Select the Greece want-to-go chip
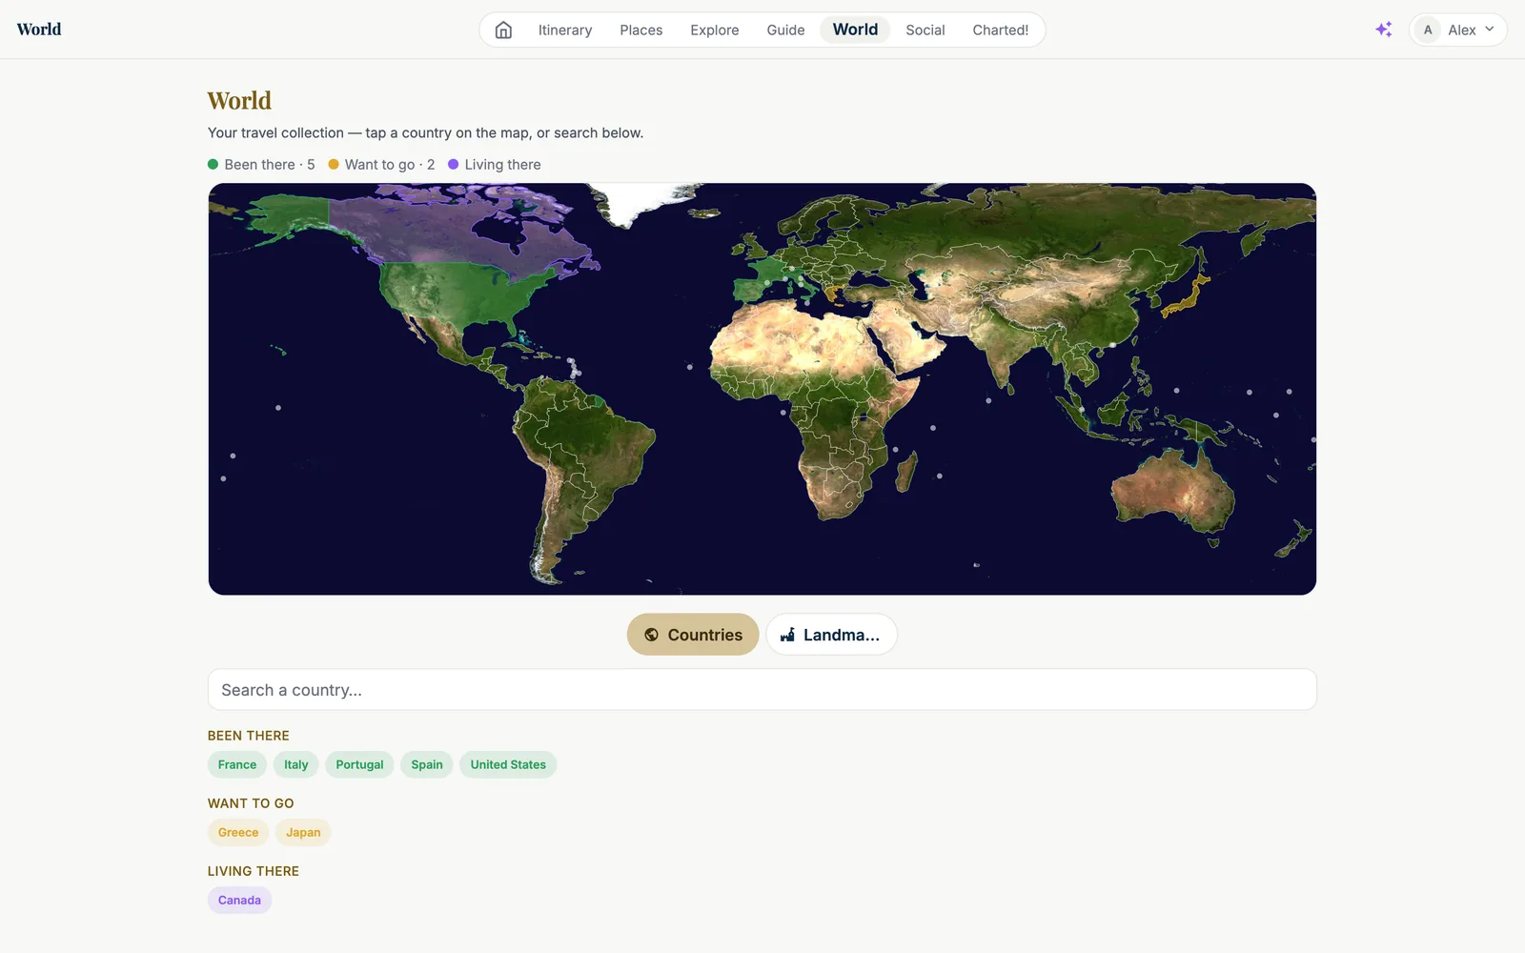Screen dimensions: 1525x953 (238, 832)
